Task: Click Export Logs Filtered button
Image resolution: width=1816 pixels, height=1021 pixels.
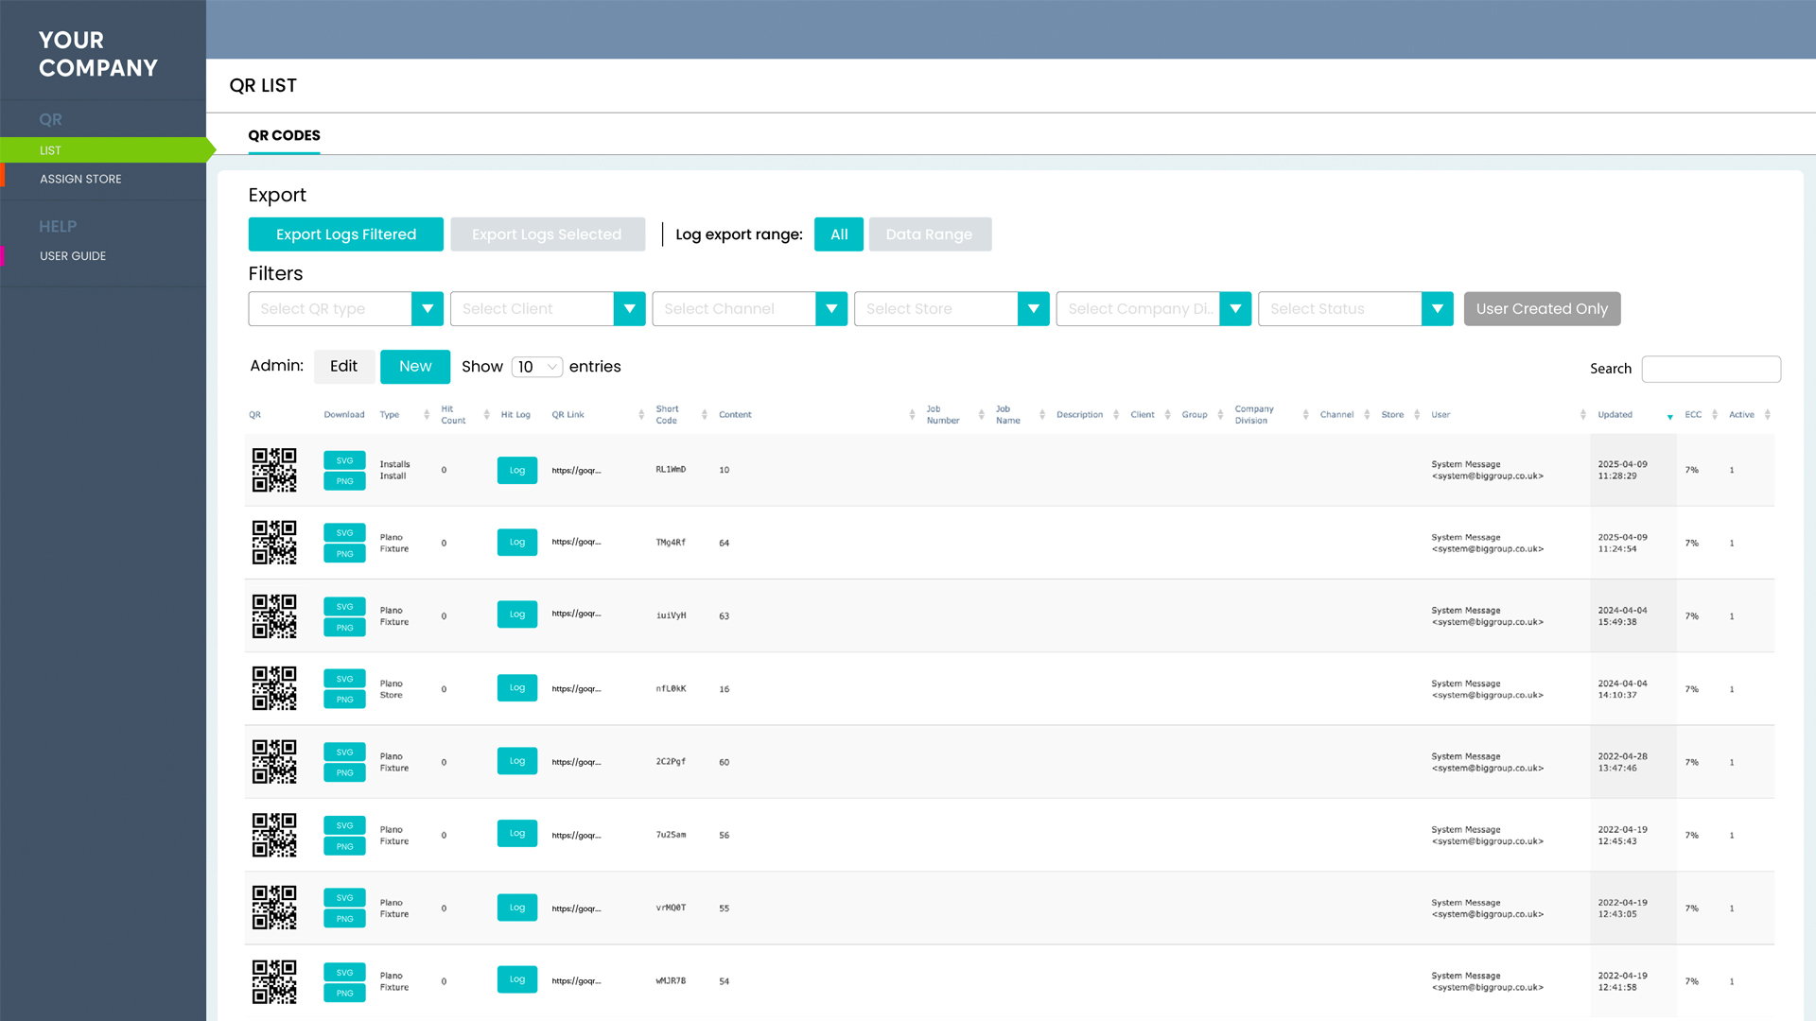Action: (345, 234)
